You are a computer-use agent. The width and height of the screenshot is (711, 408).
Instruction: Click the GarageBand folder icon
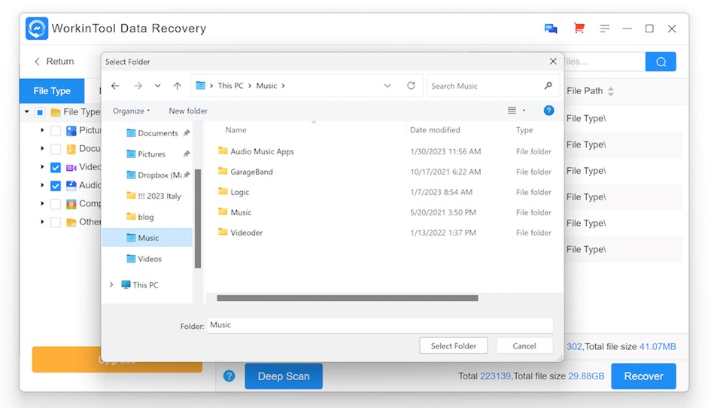point(223,171)
